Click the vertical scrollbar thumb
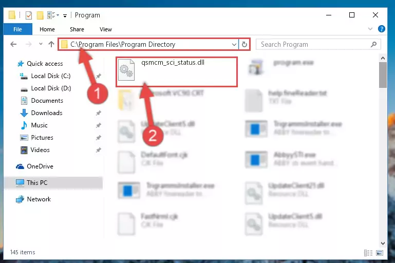 click(383, 75)
